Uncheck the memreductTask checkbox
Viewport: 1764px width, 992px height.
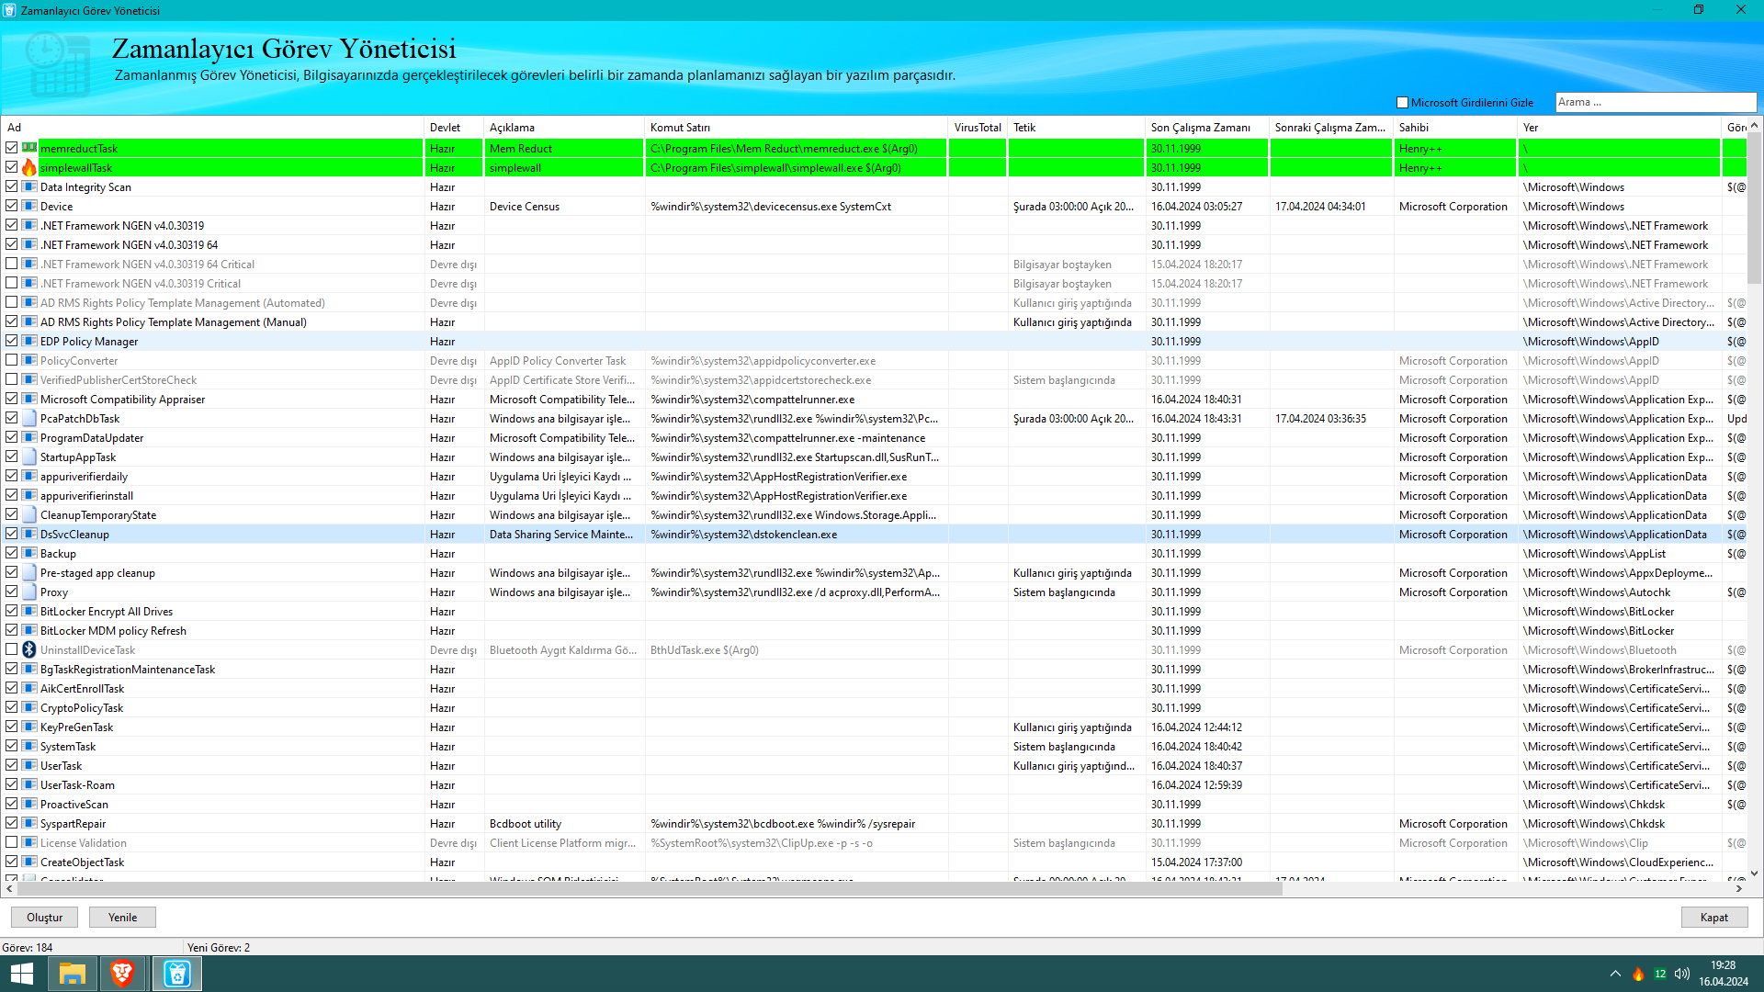coord(12,148)
